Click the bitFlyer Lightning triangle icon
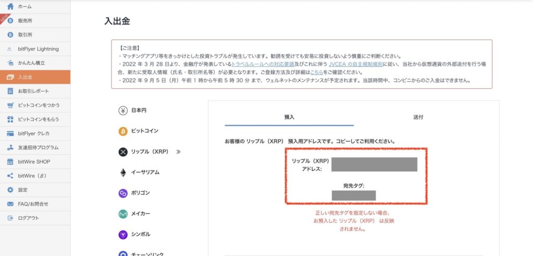 [x=10, y=49]
